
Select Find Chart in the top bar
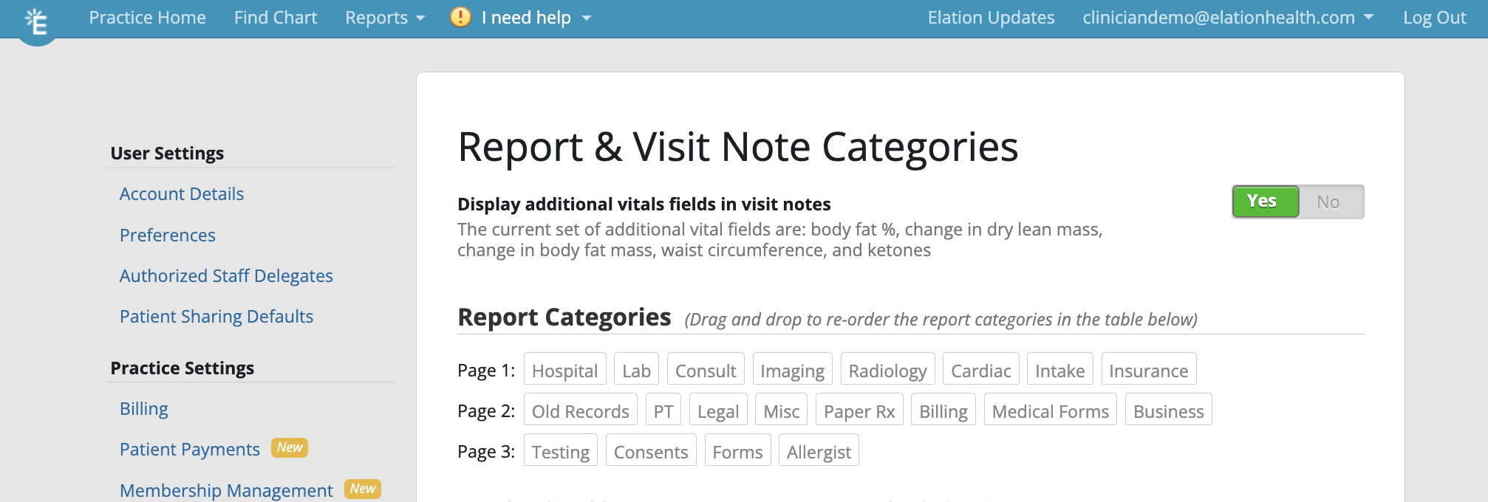pyautogui.click(x=275, y=17)
